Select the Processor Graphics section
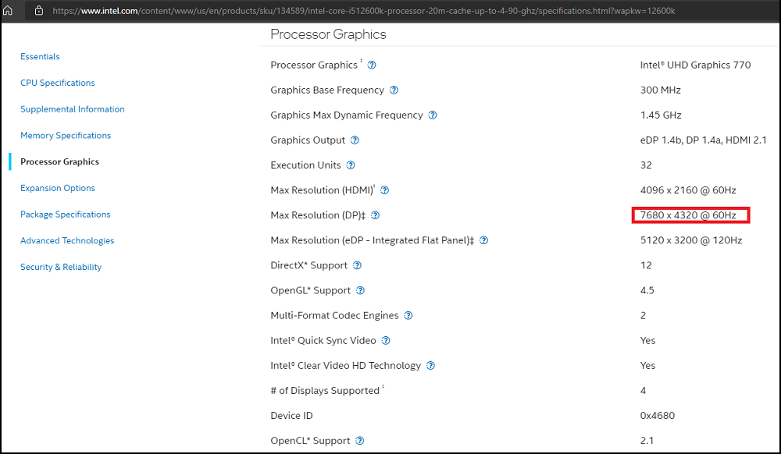This screenshot has height=454, width=781. pyautogui.click(x=59, y=161)
